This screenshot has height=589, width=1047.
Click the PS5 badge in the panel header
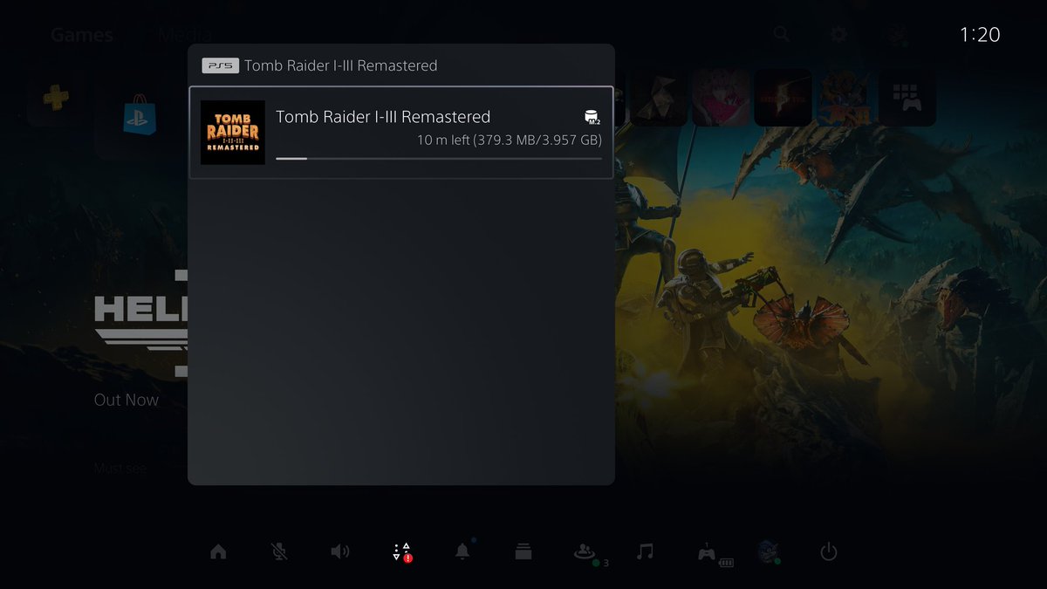pos(221,65)
